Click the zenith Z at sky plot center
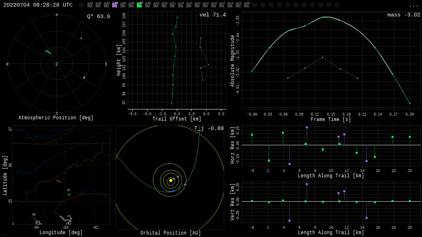This screenshot has height=237, width=422. (57, 64)
